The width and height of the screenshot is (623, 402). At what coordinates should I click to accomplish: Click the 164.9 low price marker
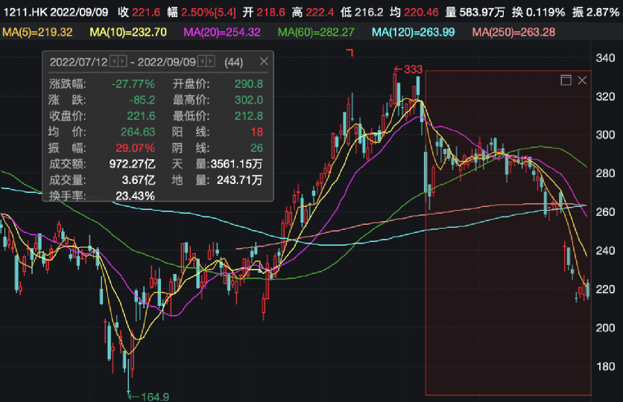click(146, 395)
